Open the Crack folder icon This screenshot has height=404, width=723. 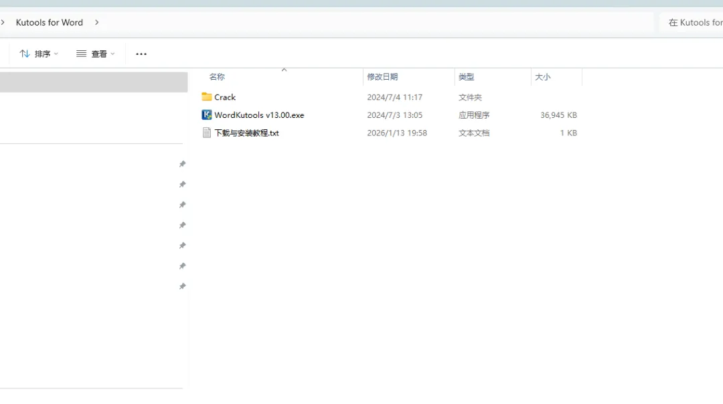tap(207, 97)
